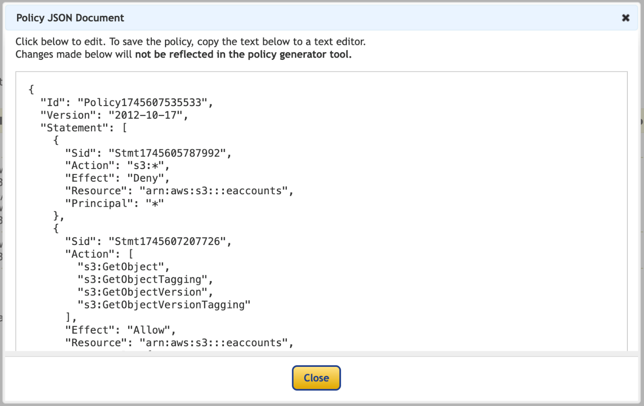Click the "Action": [ array opening line
Screen dimensions: 644x406
pyautogui.click(x=99, y=254)
